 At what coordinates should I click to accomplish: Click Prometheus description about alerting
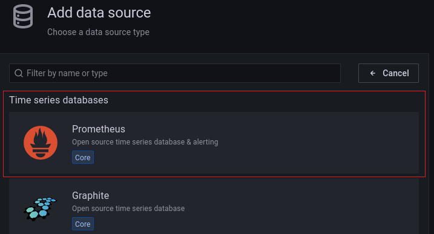(x=145, y=142)
